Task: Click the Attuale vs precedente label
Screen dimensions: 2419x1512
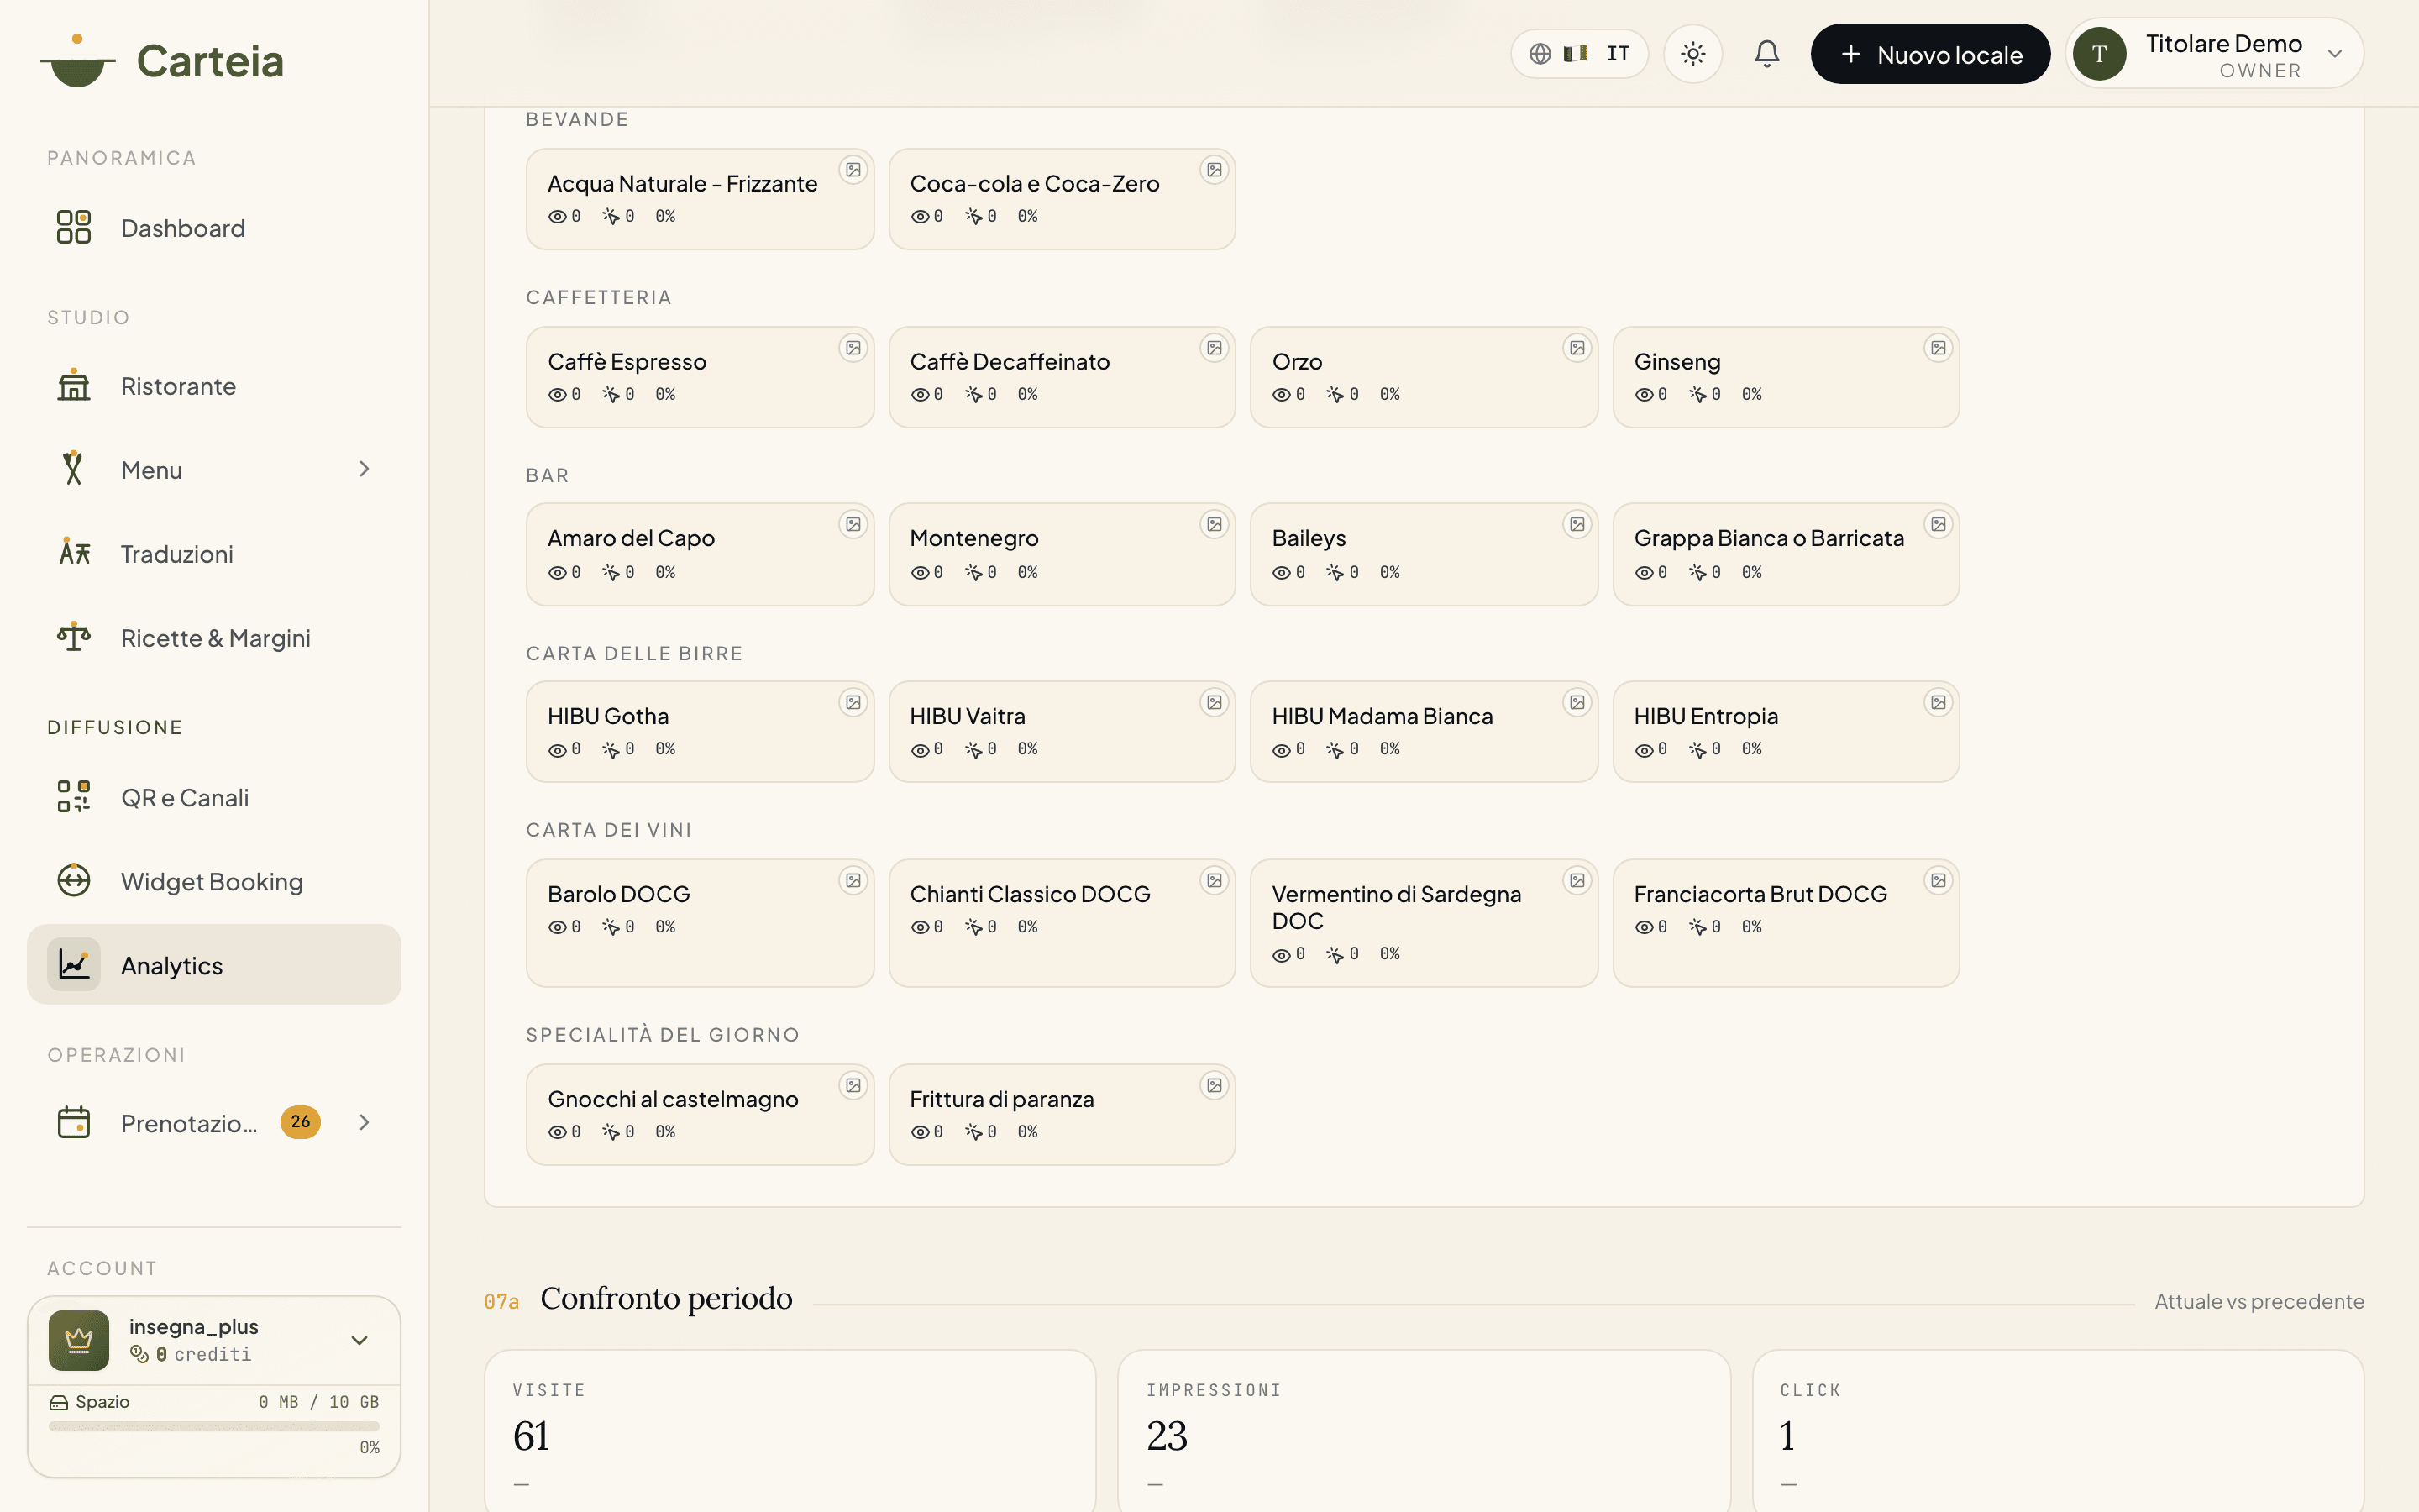Action: [2259, 1301]
